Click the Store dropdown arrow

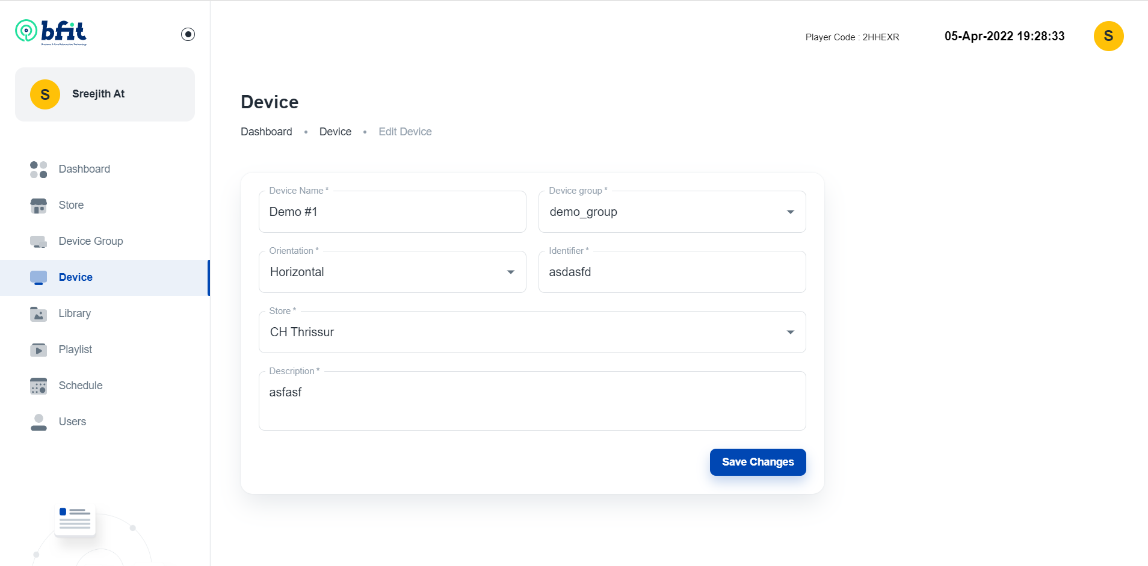(x=791, y=332)
